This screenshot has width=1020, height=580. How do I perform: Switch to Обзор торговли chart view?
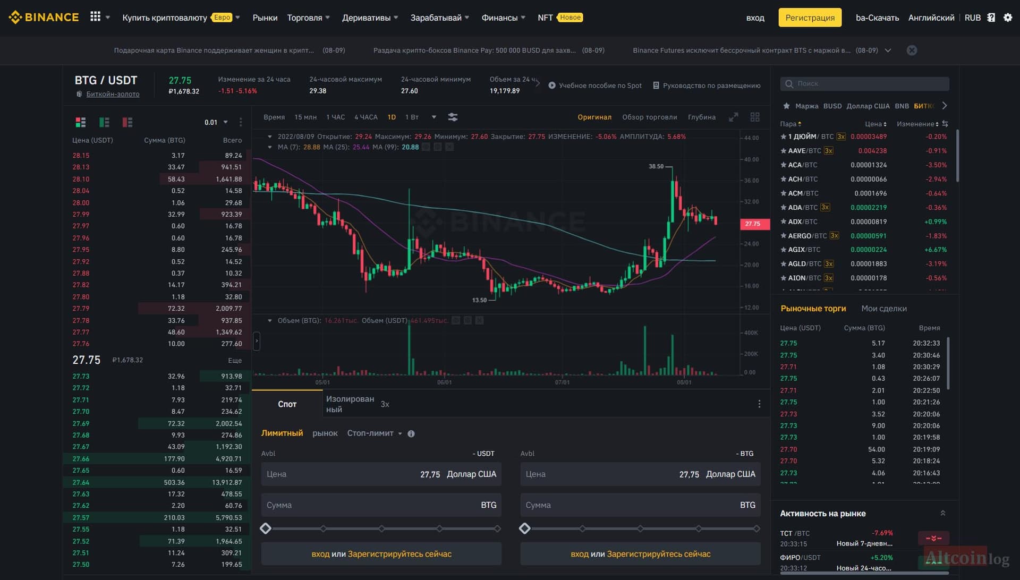point(650,117)
